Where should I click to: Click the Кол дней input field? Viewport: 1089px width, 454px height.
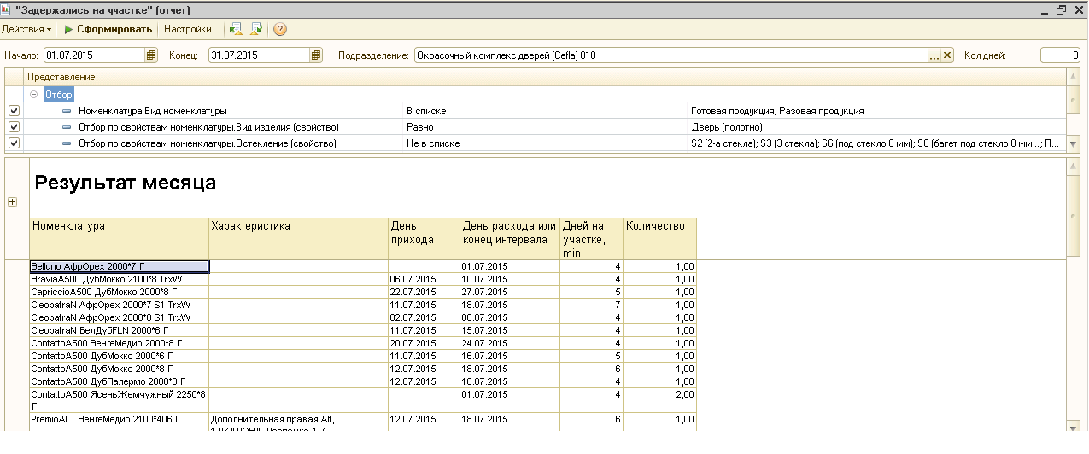pos(1059,55)
